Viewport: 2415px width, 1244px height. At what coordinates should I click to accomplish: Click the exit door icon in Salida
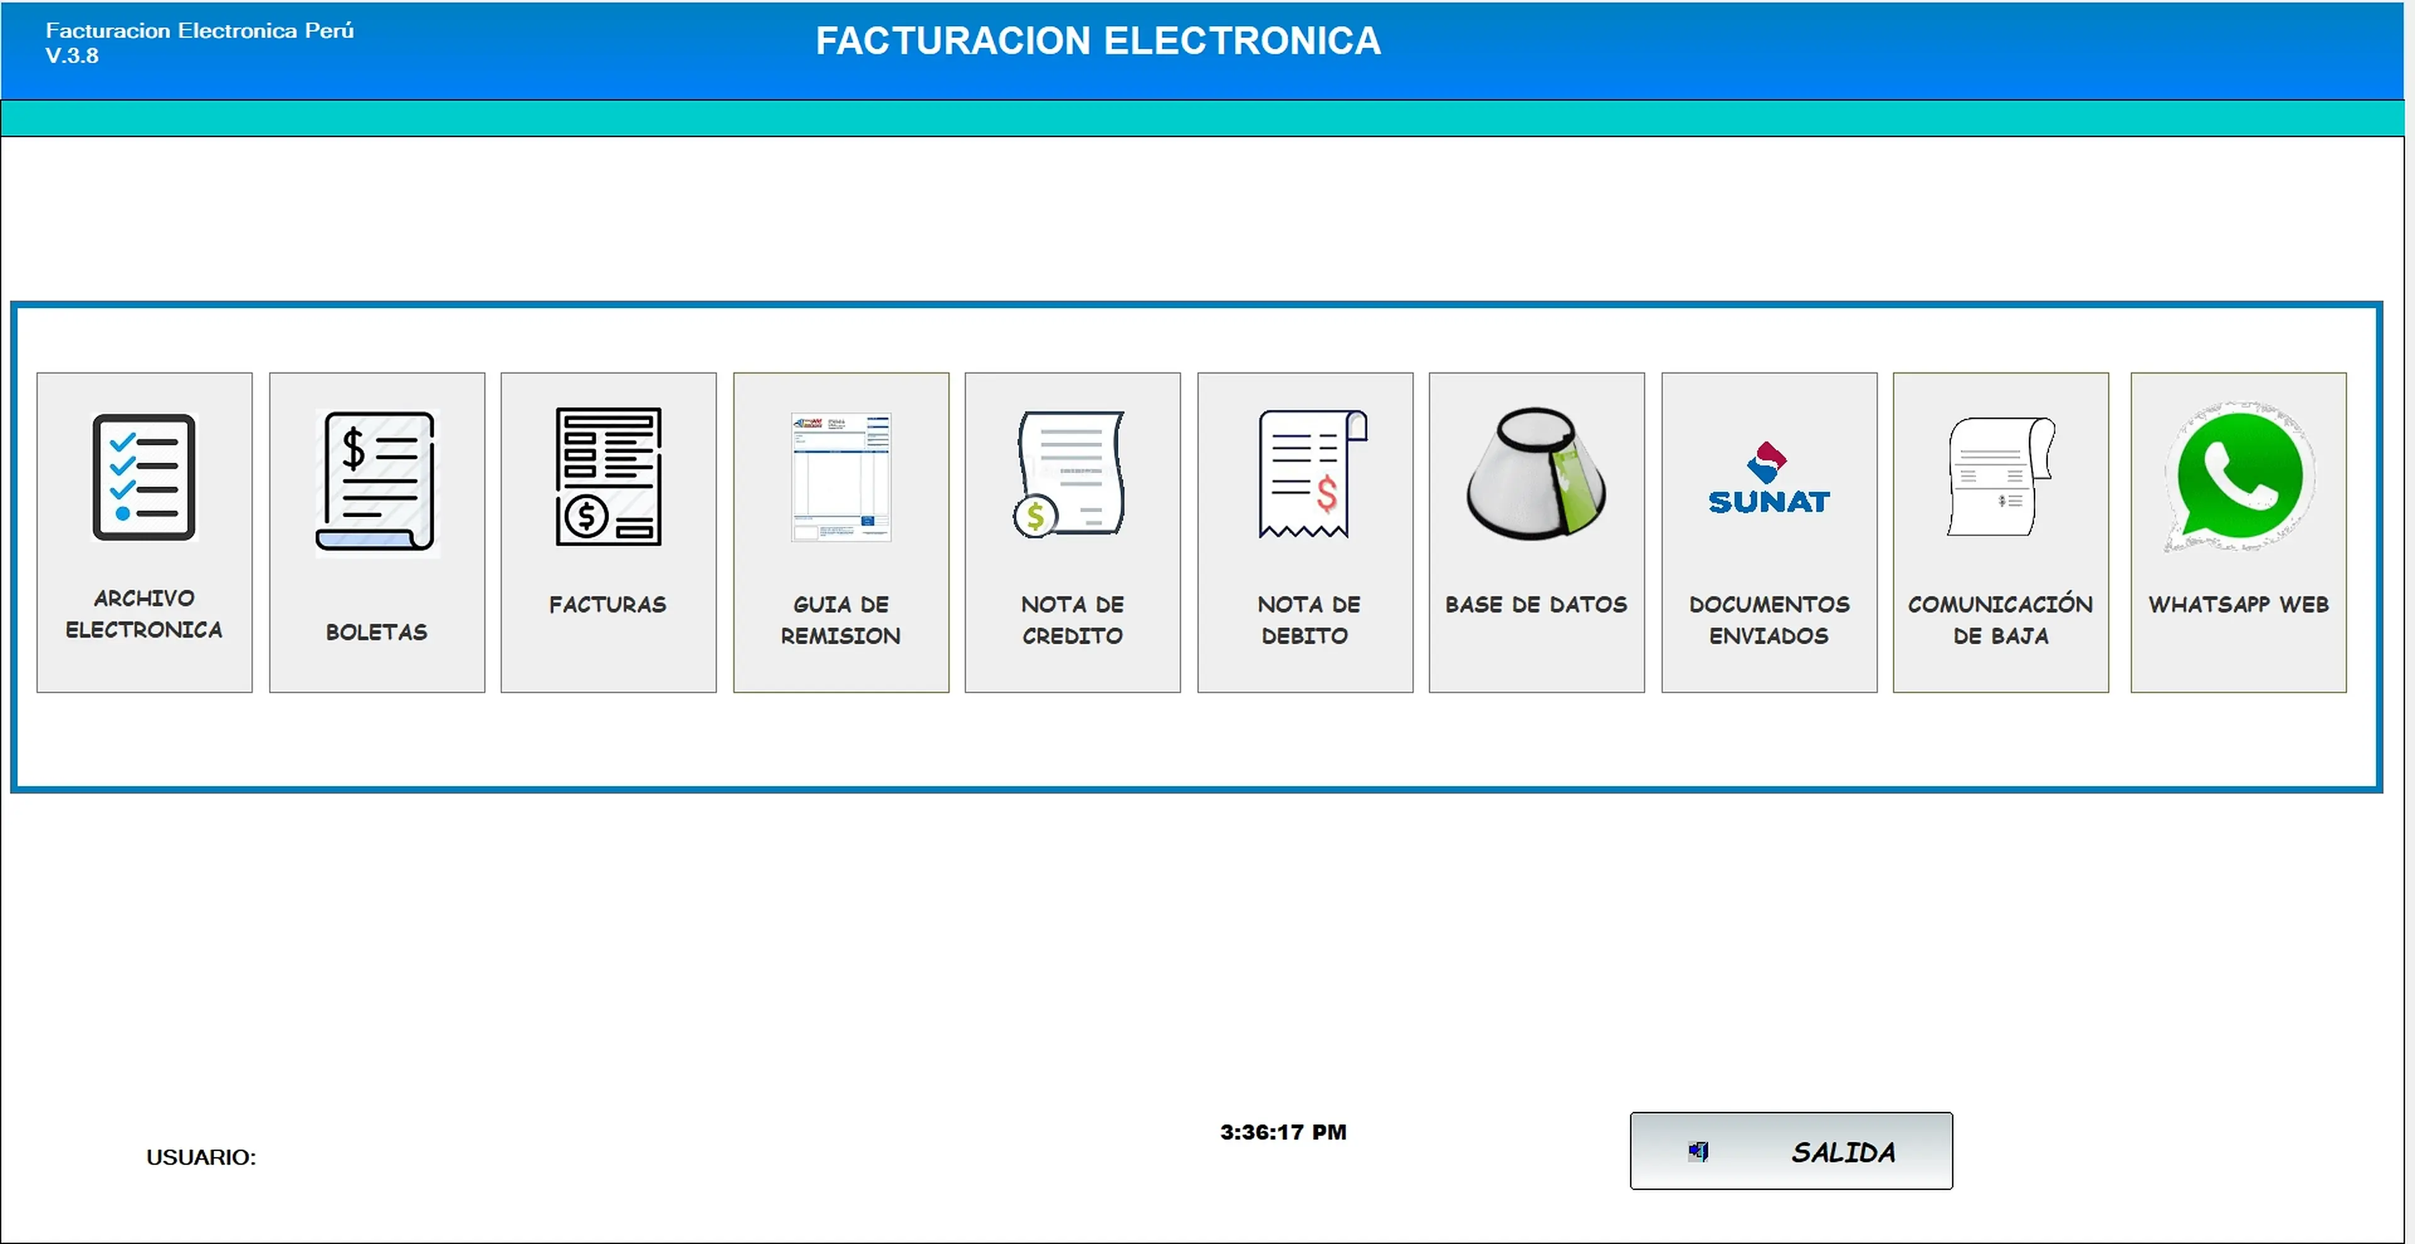click(1698, 1151)
